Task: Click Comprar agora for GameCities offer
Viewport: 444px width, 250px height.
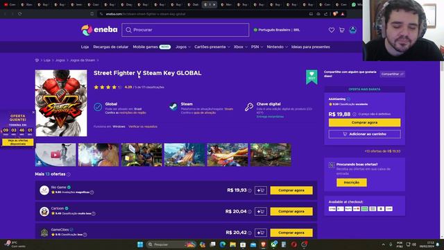Action: click(x=291, y=233)
